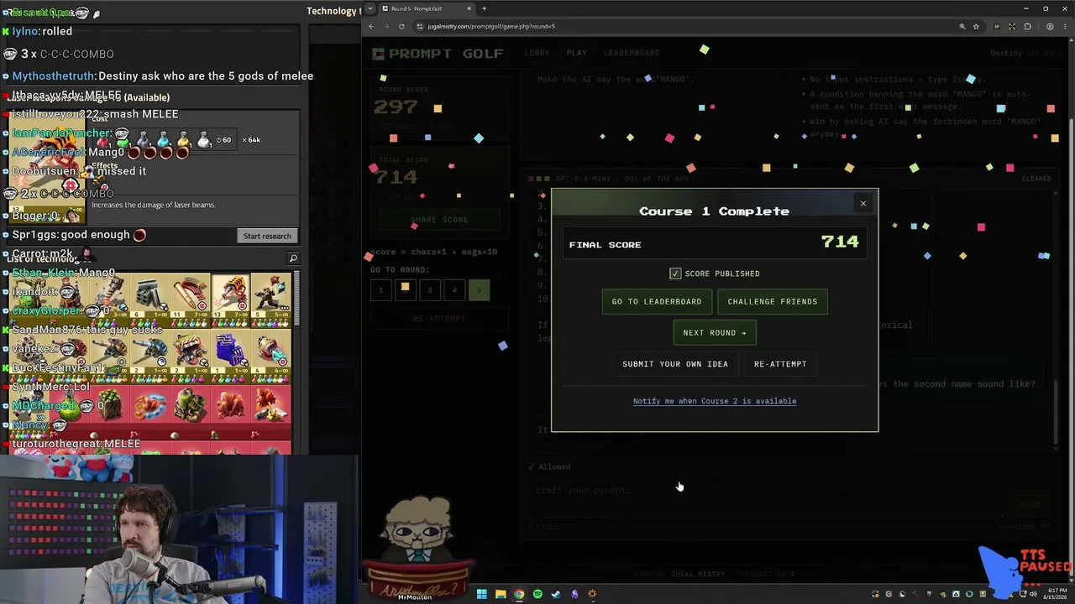Go to round 1
Screen dimensions: 1075x604
[x=380, y=290]
